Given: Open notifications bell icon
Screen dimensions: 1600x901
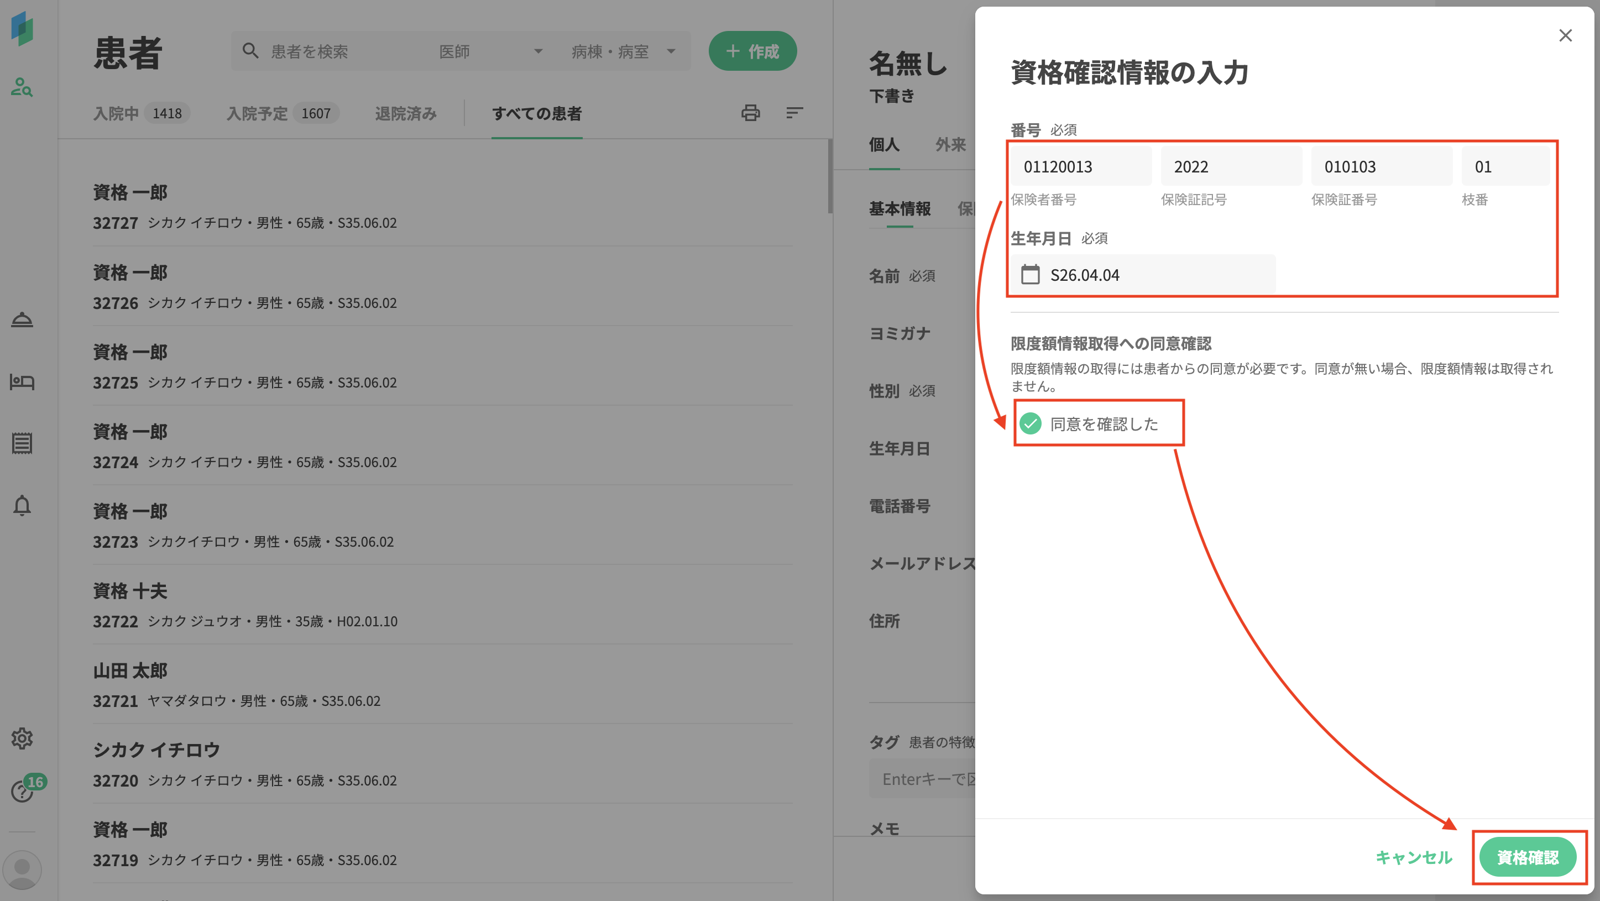Looking at the screenshot, I should coord(22,505).
